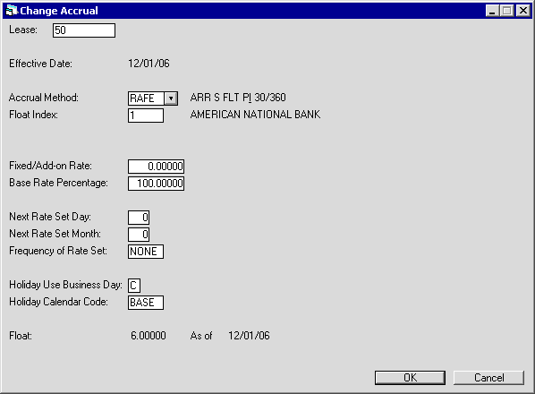Click the ARR S FLT PI 30/360 description
Screen dimensions: 535x394
tap(238, 98)
